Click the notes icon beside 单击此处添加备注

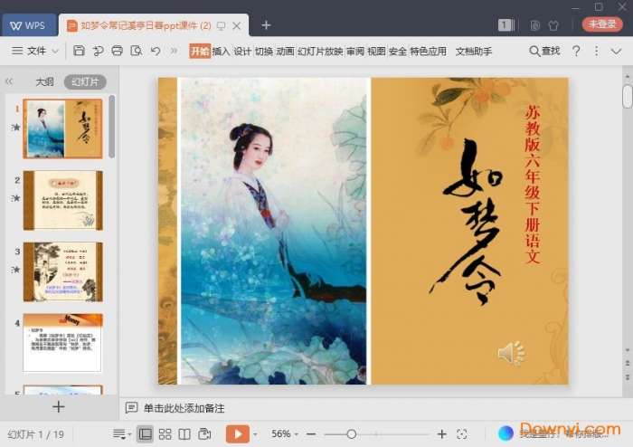131,408
